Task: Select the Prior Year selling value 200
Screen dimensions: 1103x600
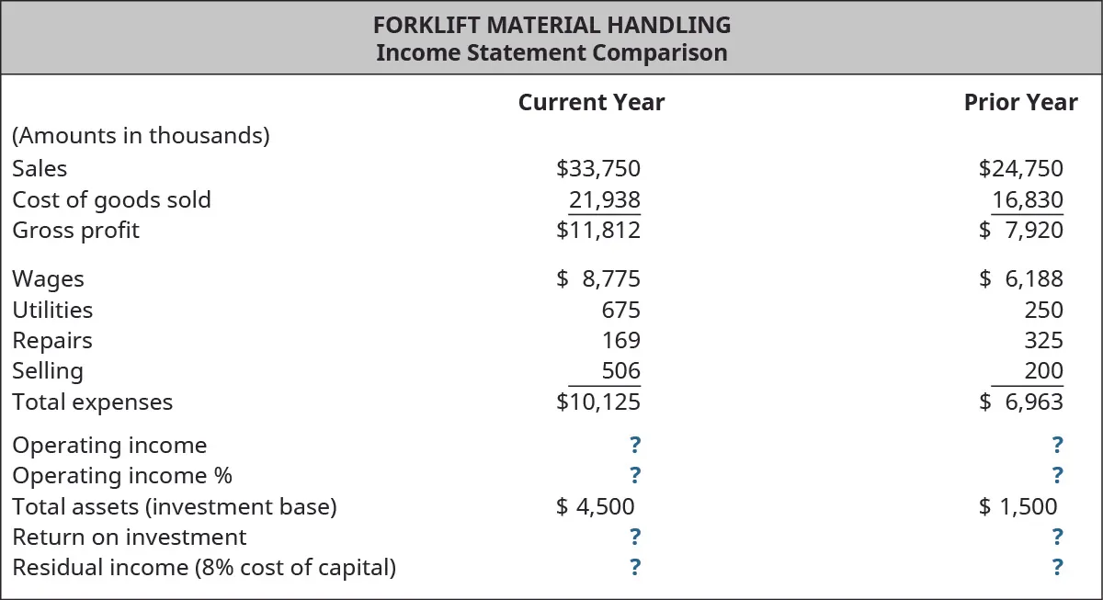Action: [x=1043, y=371]
